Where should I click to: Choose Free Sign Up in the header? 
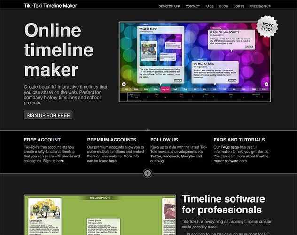[260, 6]
